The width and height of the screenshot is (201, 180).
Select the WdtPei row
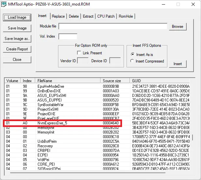[x=97, y=160]
